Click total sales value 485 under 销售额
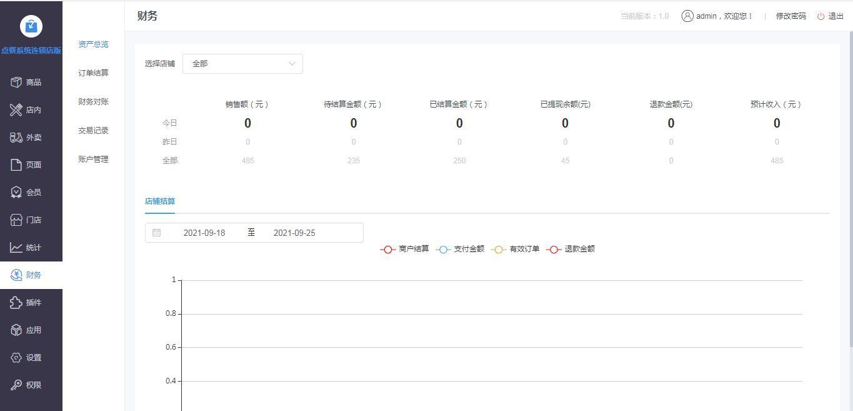Image resolution: width=853 pixels, height=411 pixels. 248,161
